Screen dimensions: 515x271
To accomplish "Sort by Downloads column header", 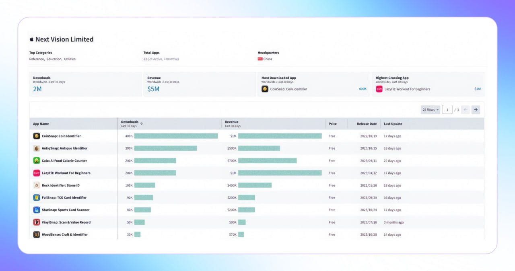I will (x=130, y=122).
